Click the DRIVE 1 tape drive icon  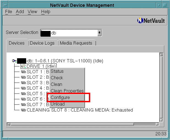pyautogui.click(x=23, y=66)
